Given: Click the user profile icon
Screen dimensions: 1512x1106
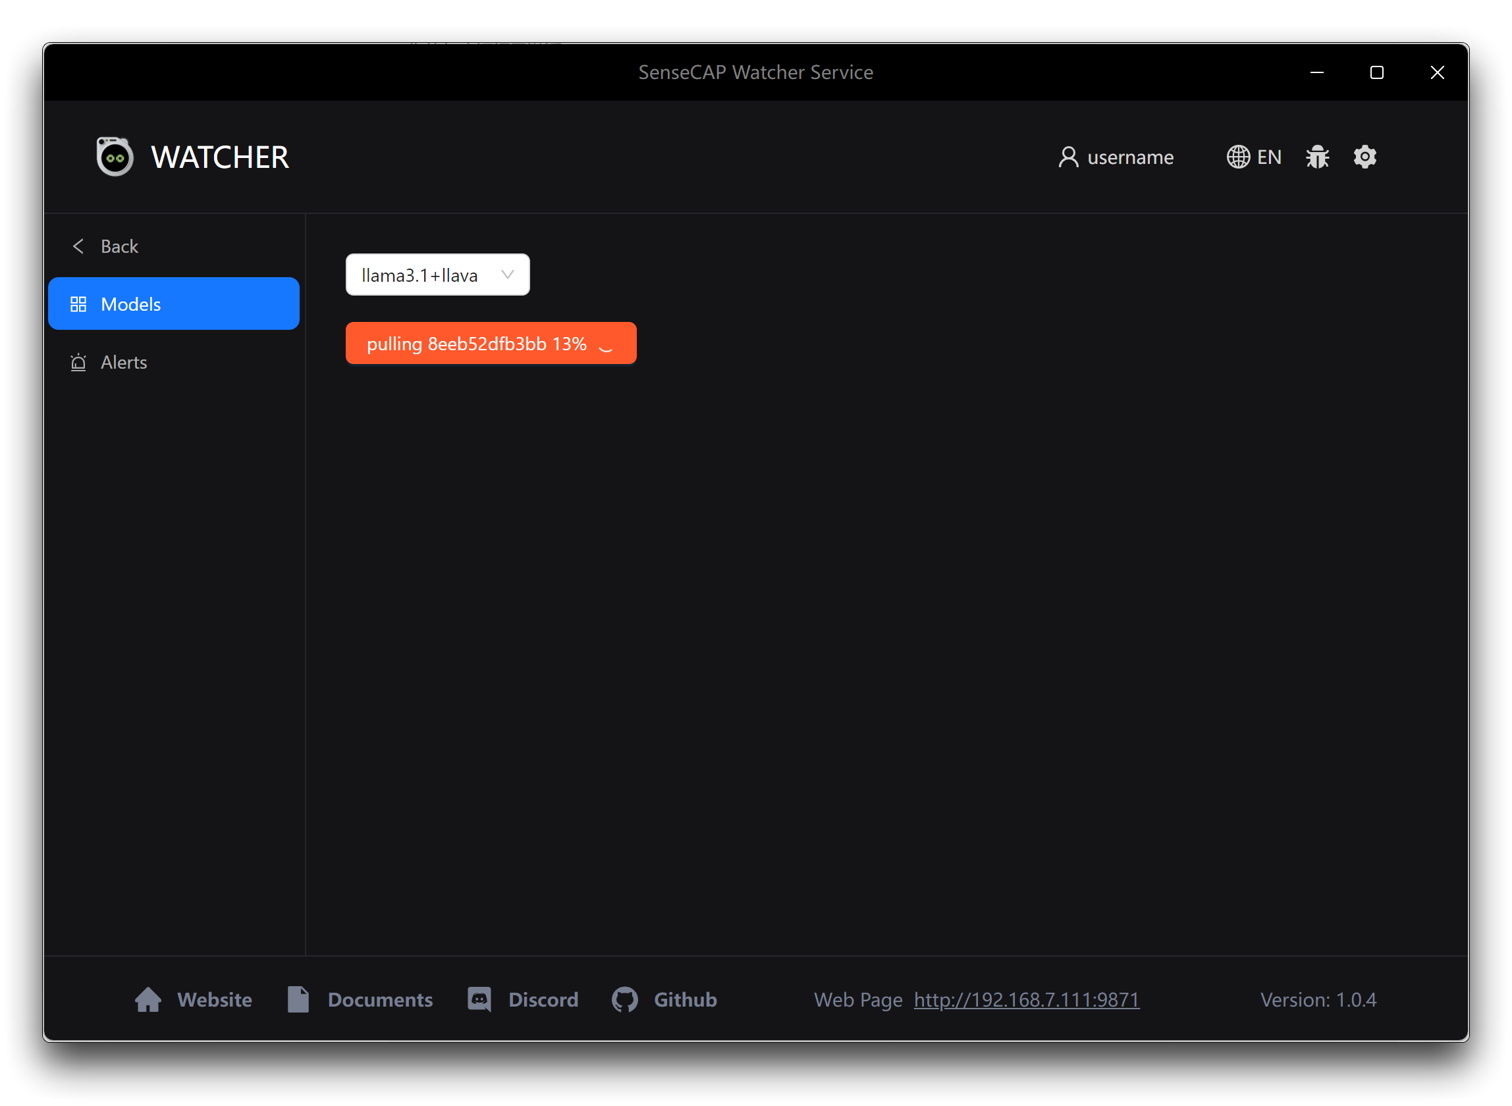Looking at the screenshot, I should coord(1069,157).
